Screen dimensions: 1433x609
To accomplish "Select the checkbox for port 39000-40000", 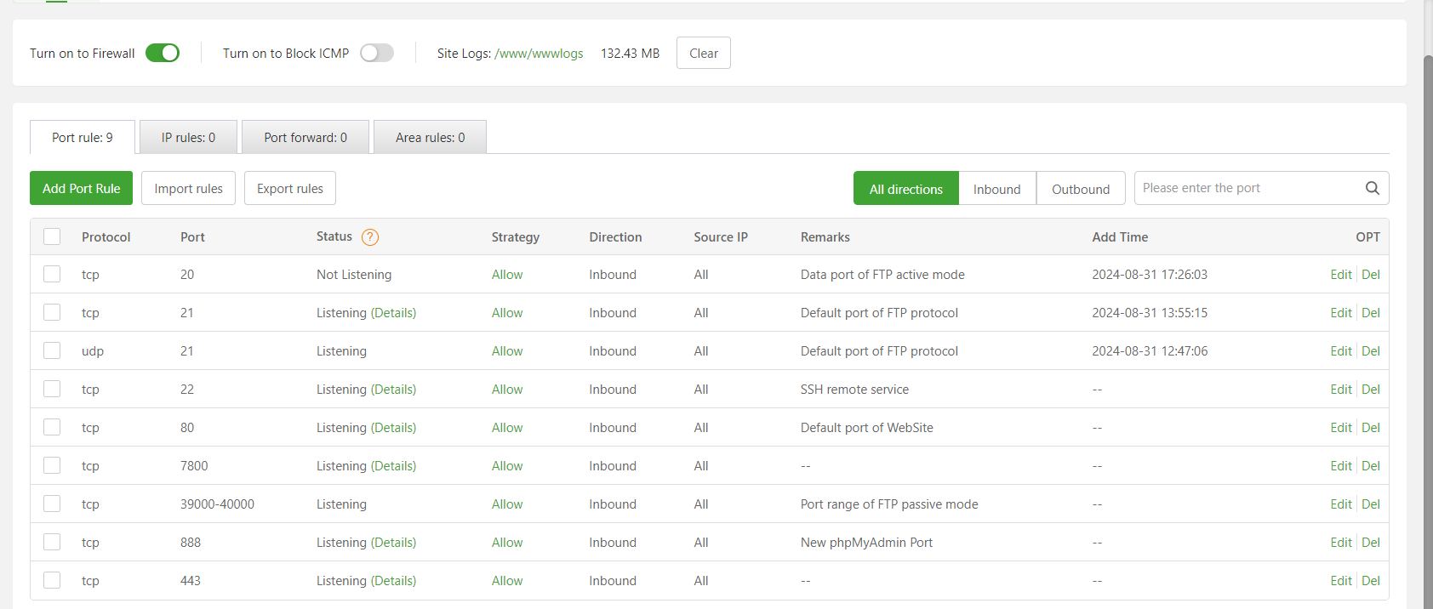I will point(52,504).
